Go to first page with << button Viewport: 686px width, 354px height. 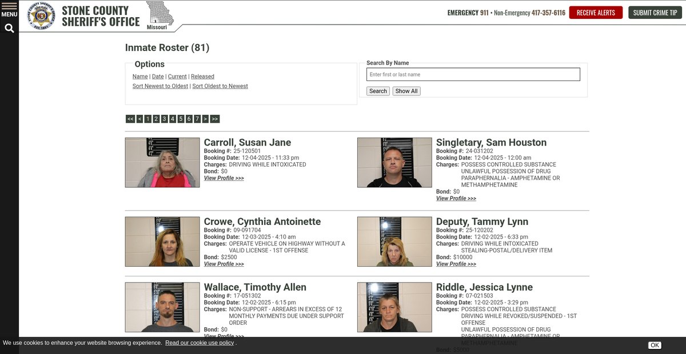click(x=130, y=119)
